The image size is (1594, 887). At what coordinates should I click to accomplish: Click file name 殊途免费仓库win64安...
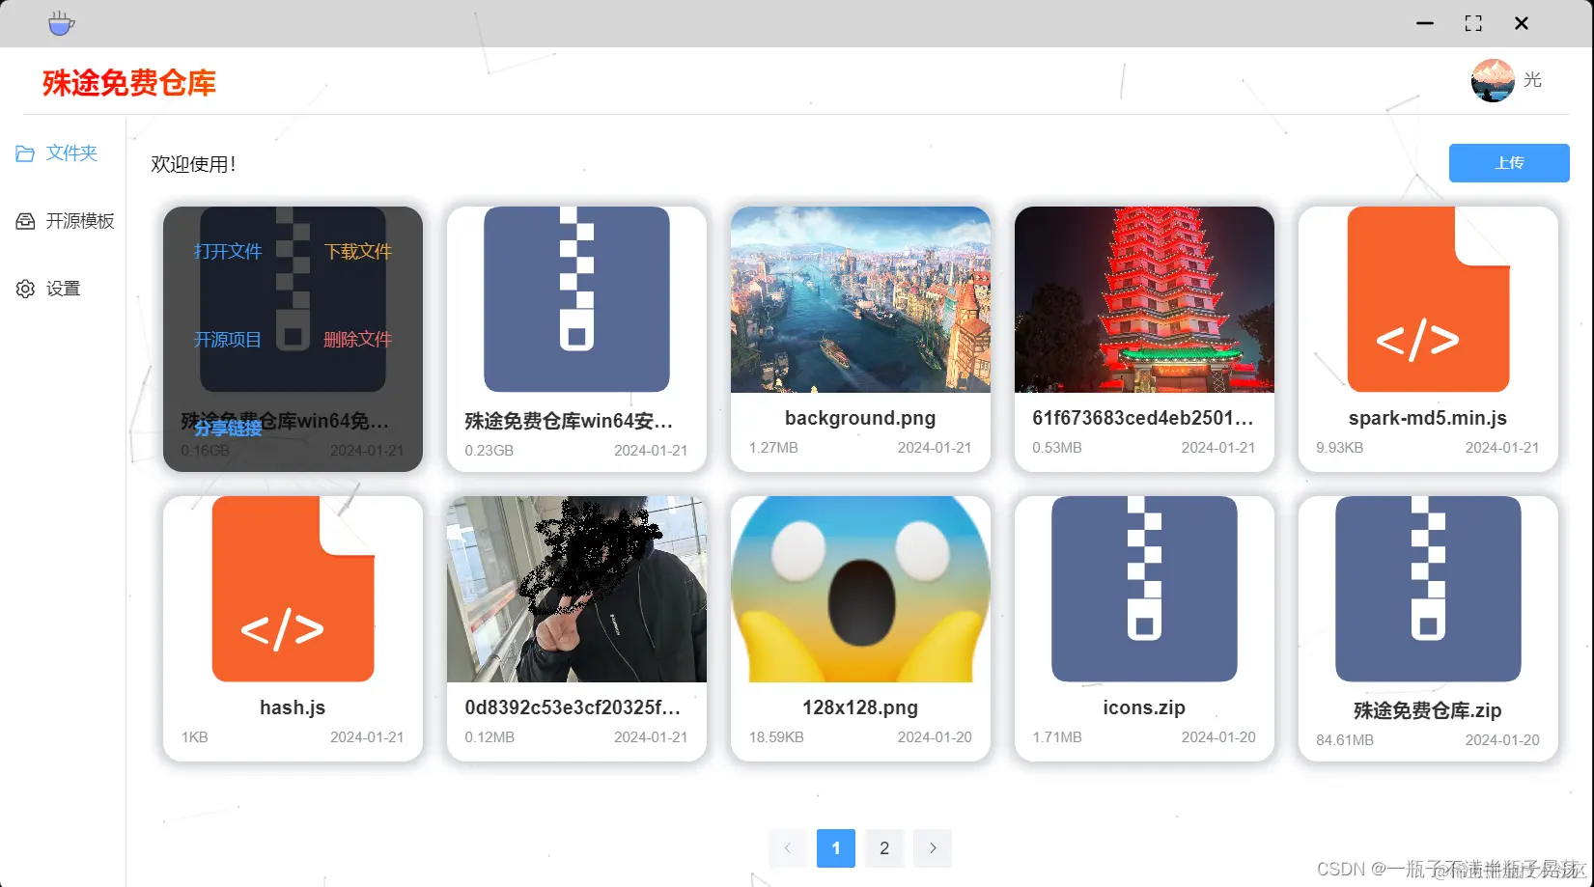[x=569, y=421]
